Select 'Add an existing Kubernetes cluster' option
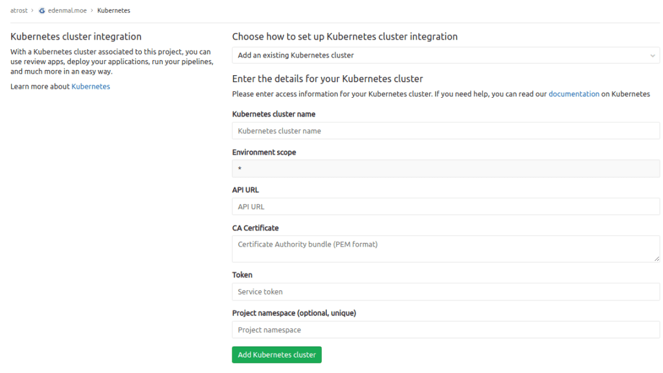663x373 pixels. pos(445,55)
